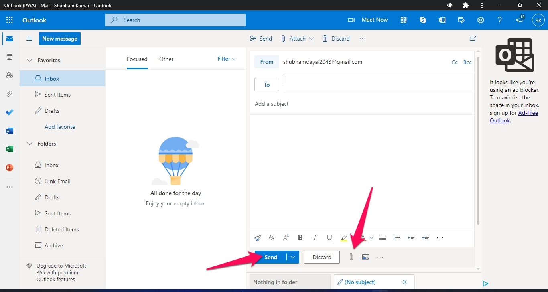The height and width of the screenshot is (292, 548).
Task: Toggle underline formatting in compose toolbar
Action: click(329, 238)
